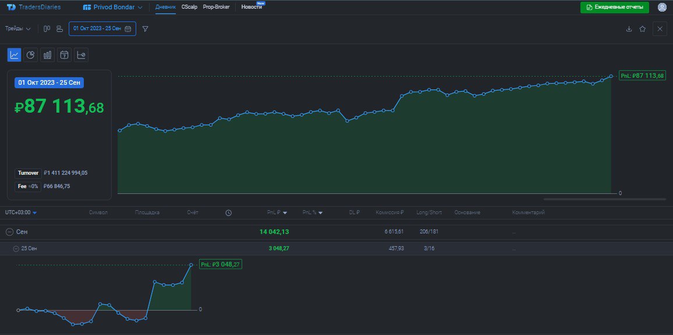Click the DL ₽ column header
Viewport: 673px width, 335px height.
click(354, 212)
